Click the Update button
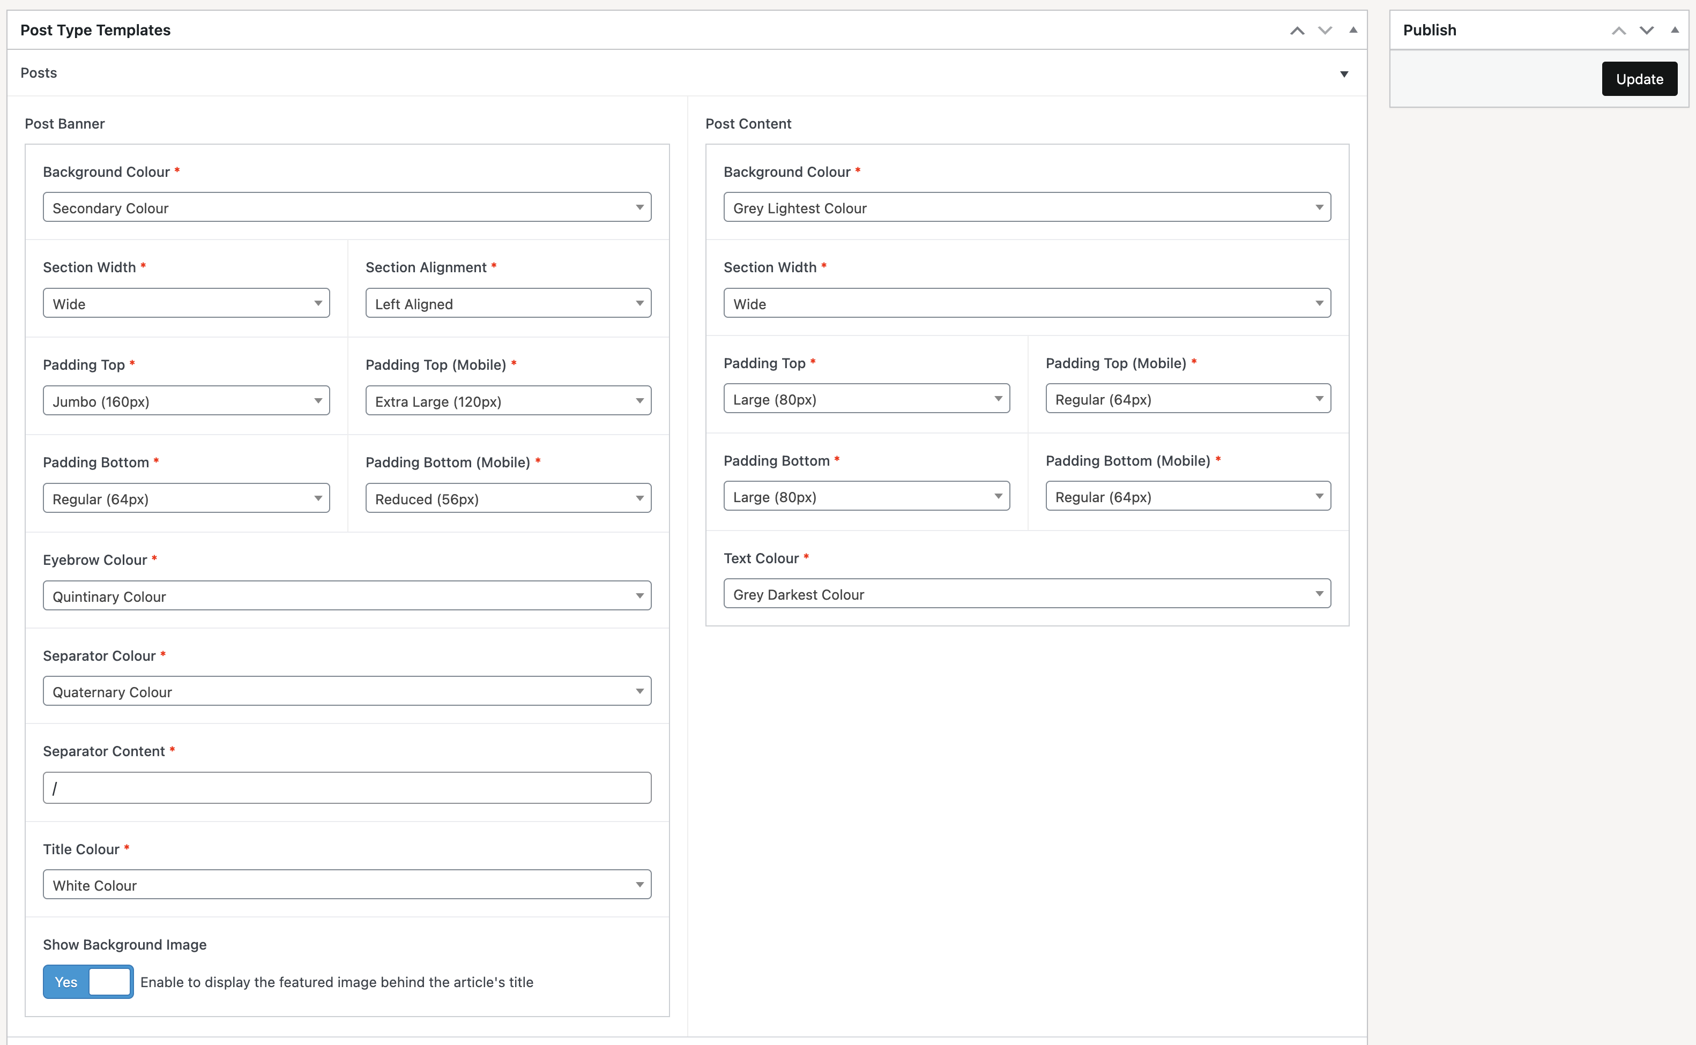The width and height of the screenshot is (1696, 1045). pyautogui.click(x=1639, y=79)
